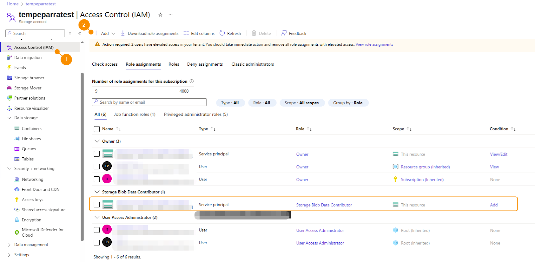Click the View role assignments link
This screenshot has width=535, height=262.
[x=374, y=44]
